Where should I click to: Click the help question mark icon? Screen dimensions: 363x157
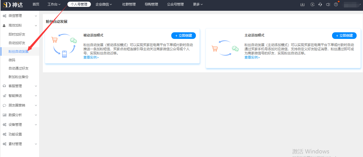pos(336,4)
